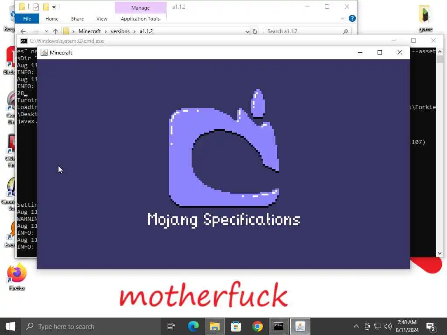This screenshot has width=447, height=335.
Task: Click the File Explorer help icon
Action: (352, 18)
